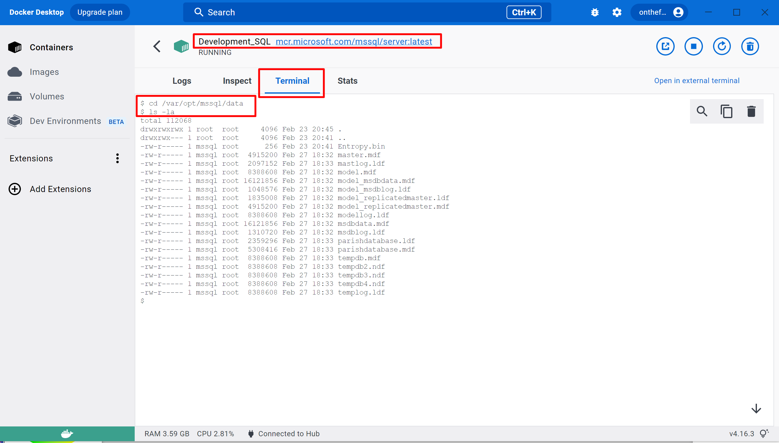Viewport: 779px width, 443px height.
Task: Select the Terminal tab
Action: click(292, 81)
